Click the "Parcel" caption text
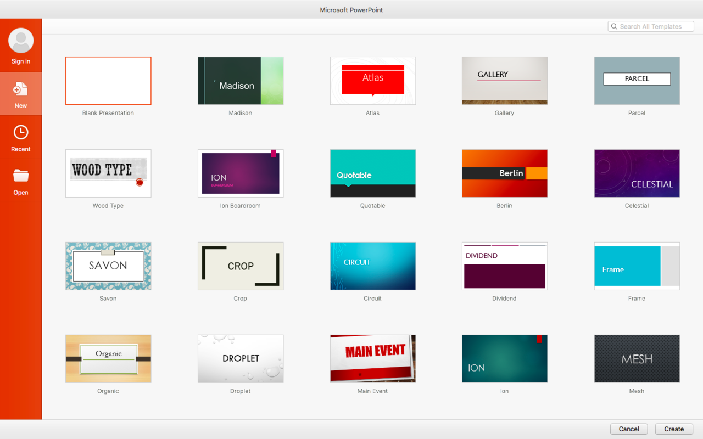Screen dimensions: 703x439 (637, 113)
